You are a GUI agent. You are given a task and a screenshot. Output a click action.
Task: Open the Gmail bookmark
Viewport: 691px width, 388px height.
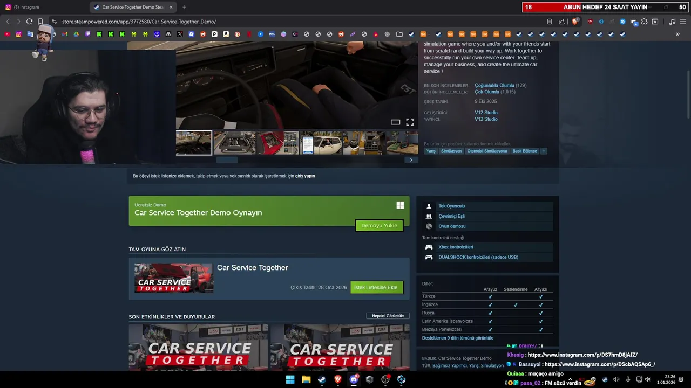coord(65,34)
